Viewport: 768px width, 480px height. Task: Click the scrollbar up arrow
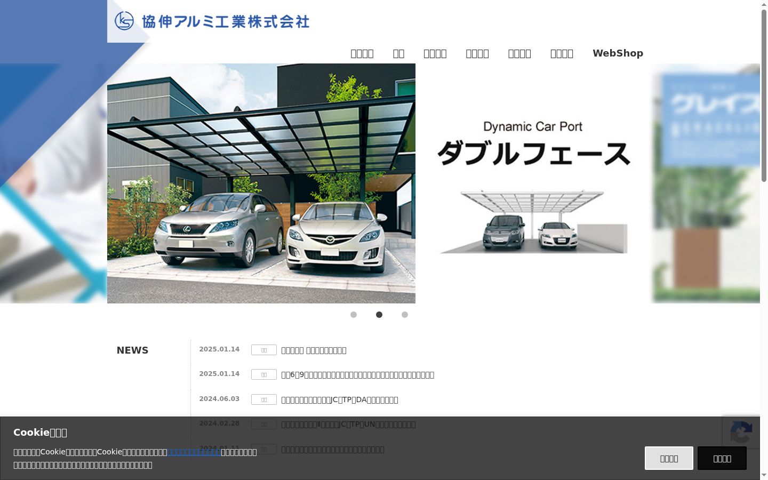click(x=764, y=4)
